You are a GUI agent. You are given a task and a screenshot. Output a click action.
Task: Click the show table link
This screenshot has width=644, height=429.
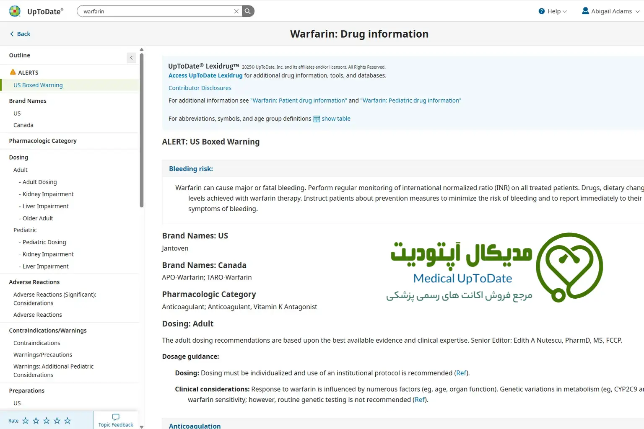pyautogui.click(x=336, y=119)
